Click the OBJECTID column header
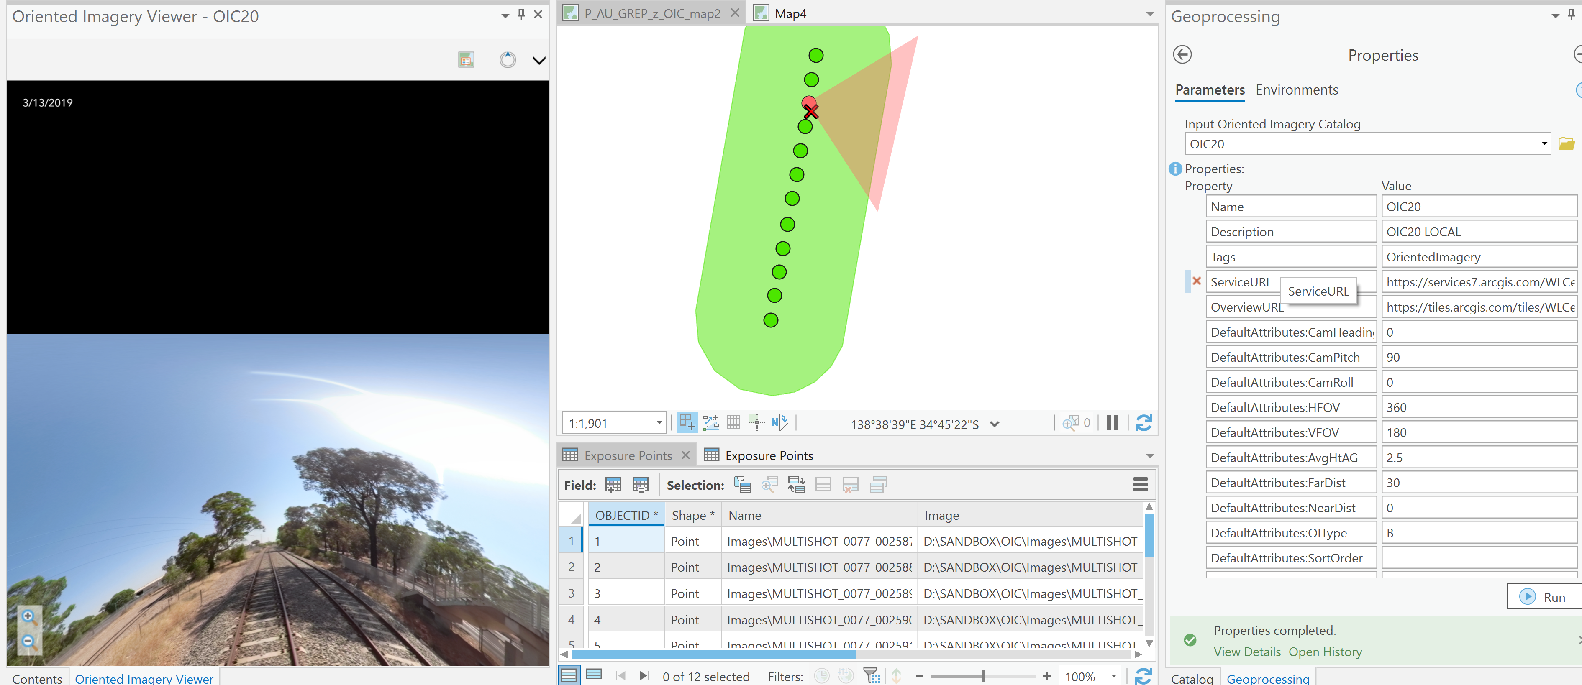This screenshot has height=685, width=1582. 626,516
